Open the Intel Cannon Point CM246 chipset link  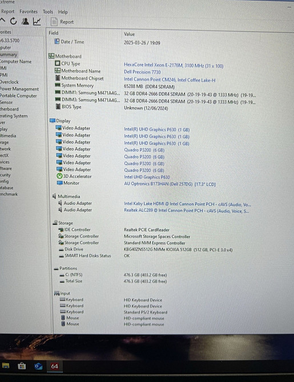(170, 80)
